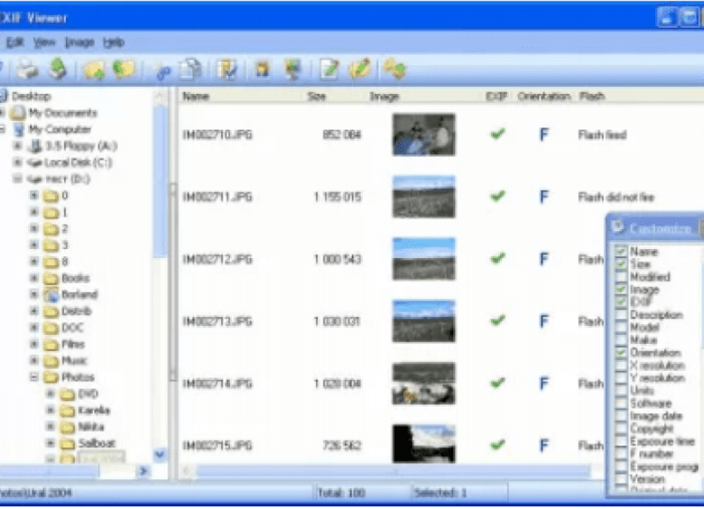Viewport: 704px width, 509px height.
Task: Click folder with green up arrow icon
Action: tap(94, 70)
